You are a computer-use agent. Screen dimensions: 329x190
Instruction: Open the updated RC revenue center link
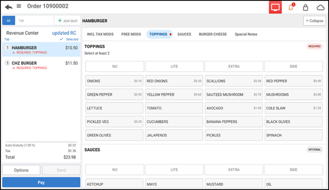click(64, 33)
